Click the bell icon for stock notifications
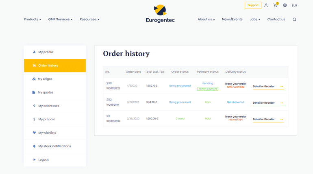The height and width of the screenshot is (174, 313). click(34, 146)
